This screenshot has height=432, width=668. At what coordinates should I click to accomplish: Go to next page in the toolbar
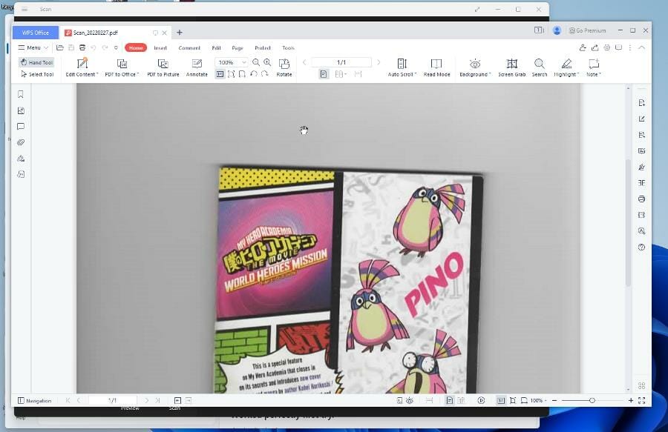pyautogui.click(x=379, y=62)
